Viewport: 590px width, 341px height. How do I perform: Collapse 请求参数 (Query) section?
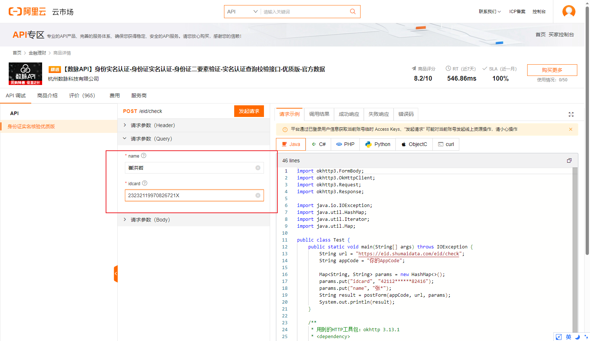(194, 139)
